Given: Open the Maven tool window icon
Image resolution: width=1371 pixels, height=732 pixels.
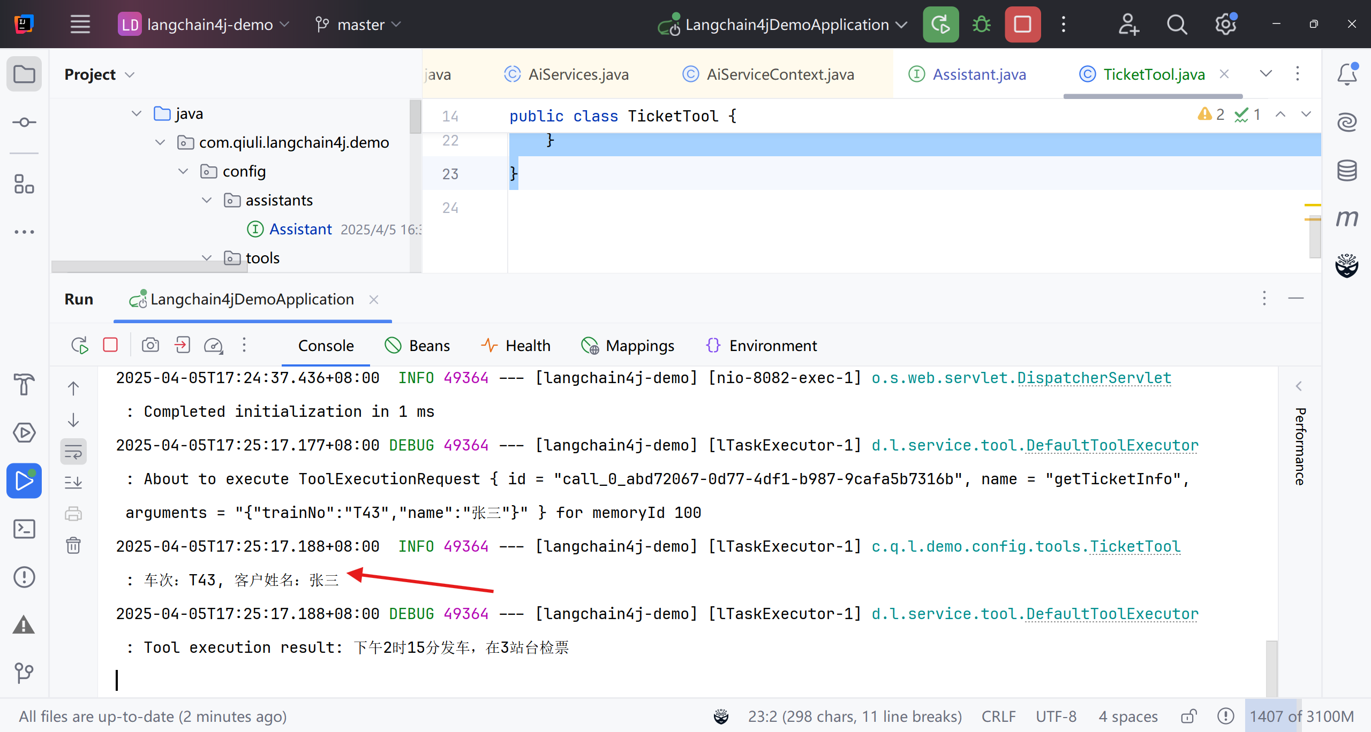Looking at the screenshot, I should pyautogui.click(x=1346, y=218).
